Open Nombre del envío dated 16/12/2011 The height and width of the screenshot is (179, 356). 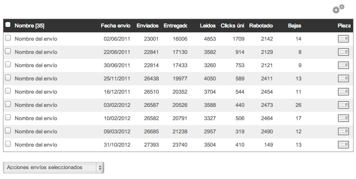click(x=36, y=92)
